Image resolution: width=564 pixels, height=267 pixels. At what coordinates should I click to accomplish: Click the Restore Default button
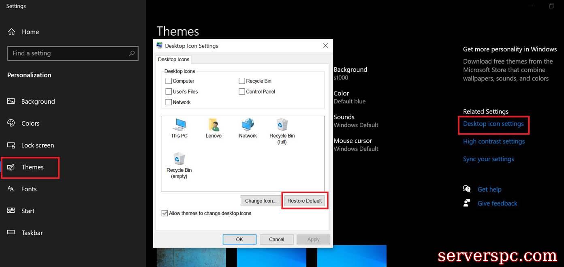[304, 201]
